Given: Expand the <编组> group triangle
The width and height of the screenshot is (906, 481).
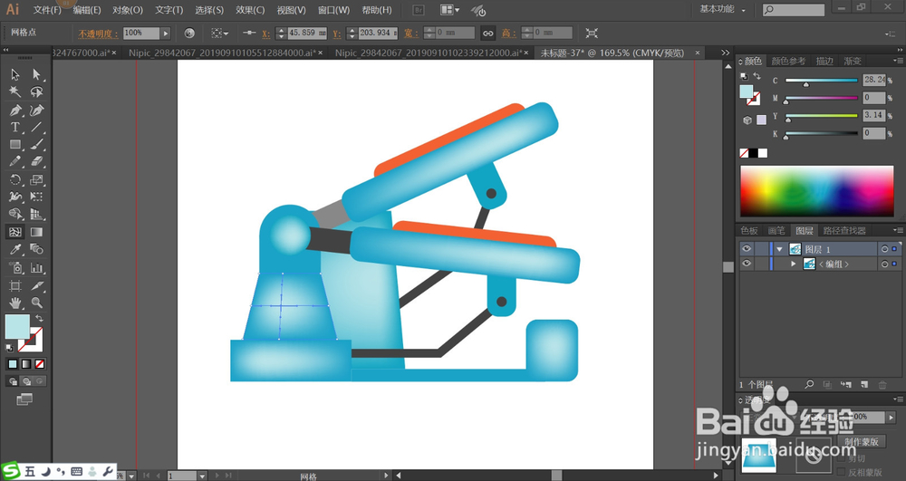Looking at the screenshot, I should pos(794,264).
